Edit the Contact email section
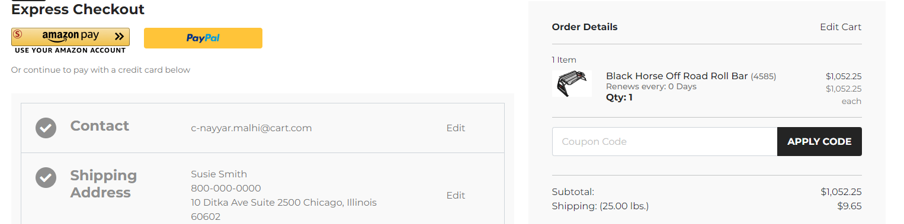 tap(456, 128)
